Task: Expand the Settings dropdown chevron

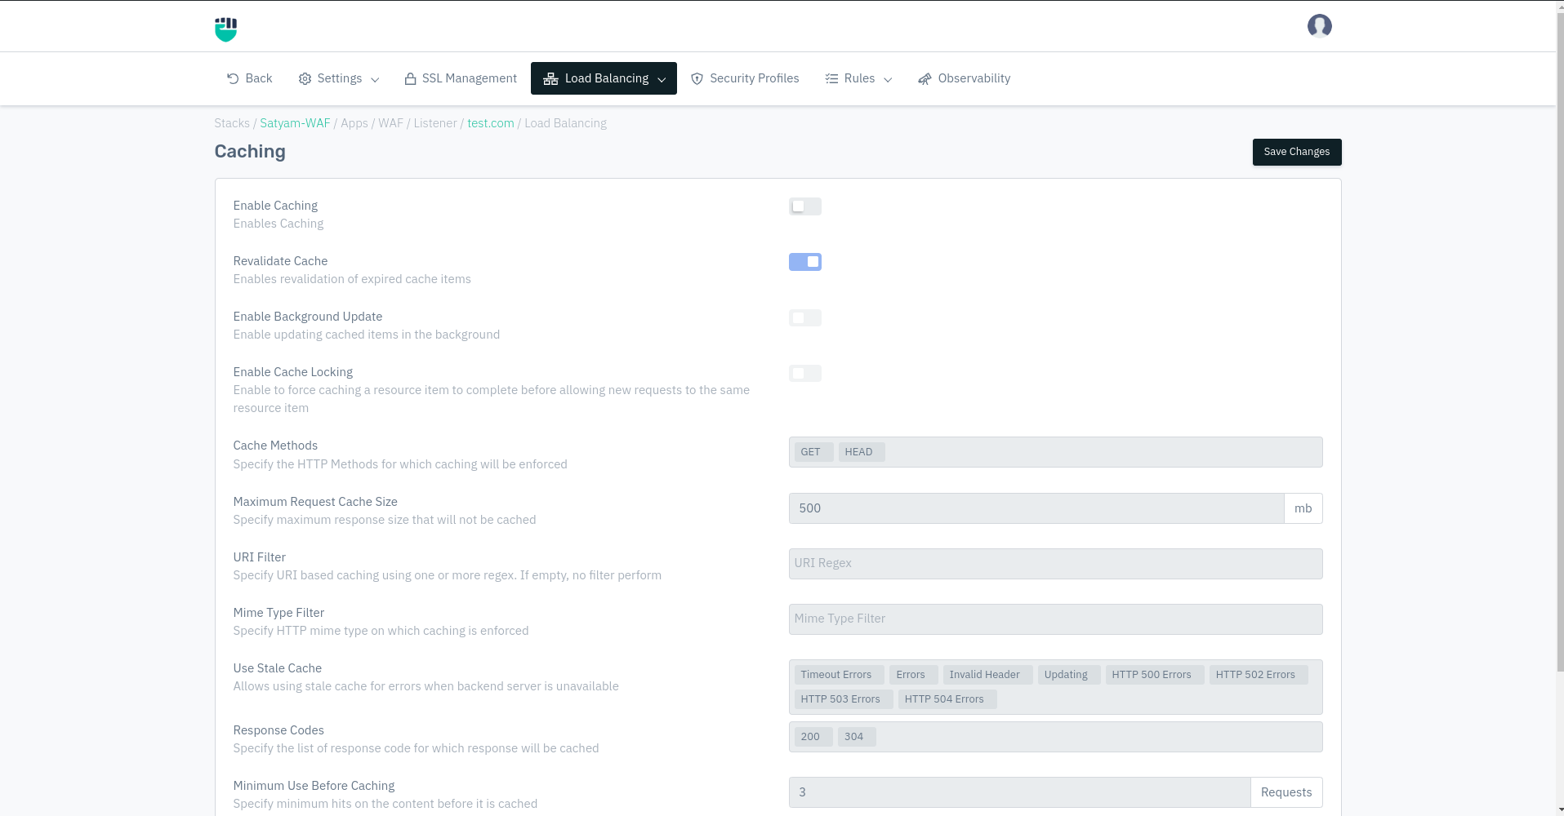Action: click(x=375, y=79)
